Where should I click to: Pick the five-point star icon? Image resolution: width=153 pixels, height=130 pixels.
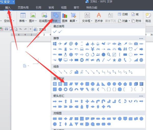click(114, 60)
